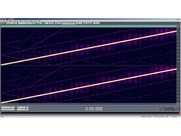Click the black level meter bar
The width and height of the screenshot is (181, 136).
90,113
